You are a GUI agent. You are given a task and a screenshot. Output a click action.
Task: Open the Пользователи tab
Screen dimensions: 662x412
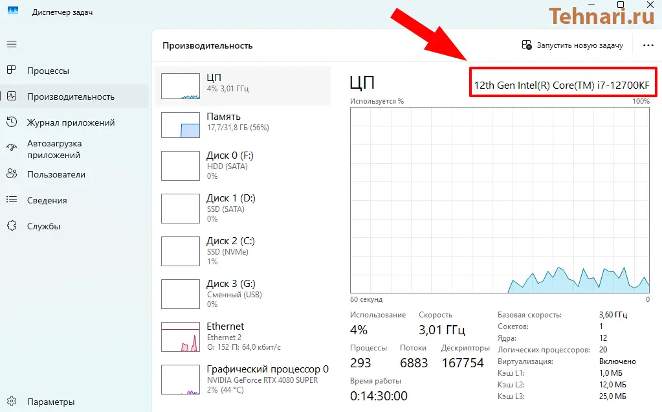pyautogui.click(x=74, y=174)
